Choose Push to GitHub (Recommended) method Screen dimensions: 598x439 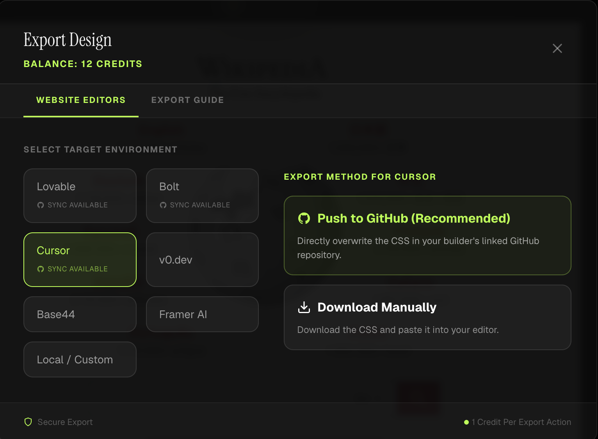click(x=427, y=235)
